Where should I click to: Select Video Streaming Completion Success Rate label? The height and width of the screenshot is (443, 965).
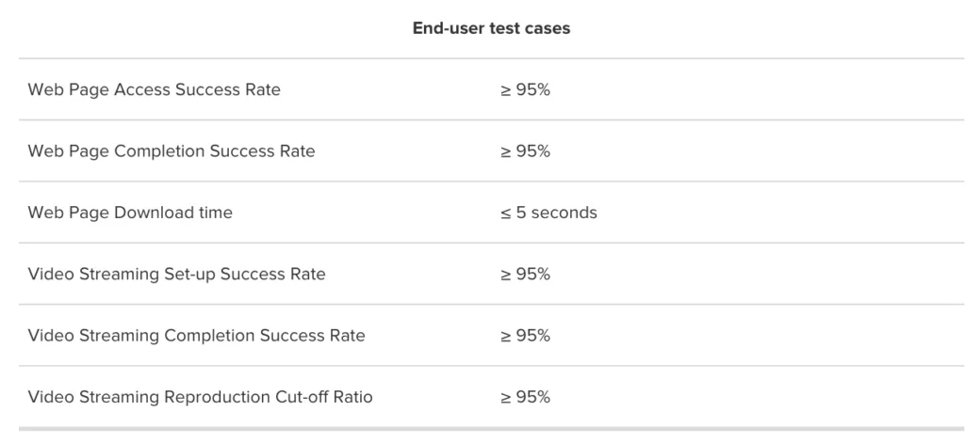coord(196,336)
